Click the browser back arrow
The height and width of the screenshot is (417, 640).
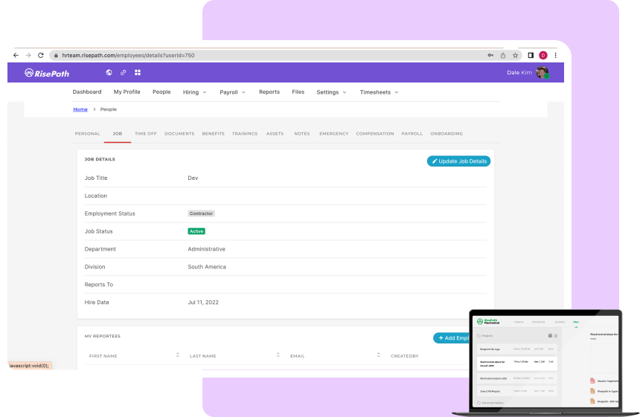16,55
